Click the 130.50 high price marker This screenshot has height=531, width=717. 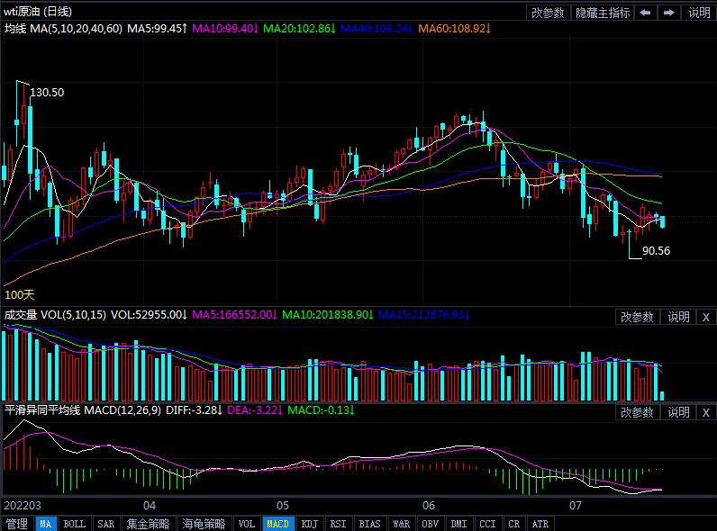tap(47, 92)
